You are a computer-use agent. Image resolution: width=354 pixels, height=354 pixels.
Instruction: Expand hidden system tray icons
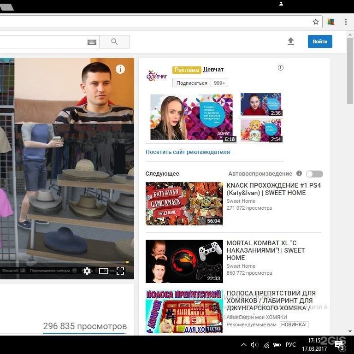point(244,345)
